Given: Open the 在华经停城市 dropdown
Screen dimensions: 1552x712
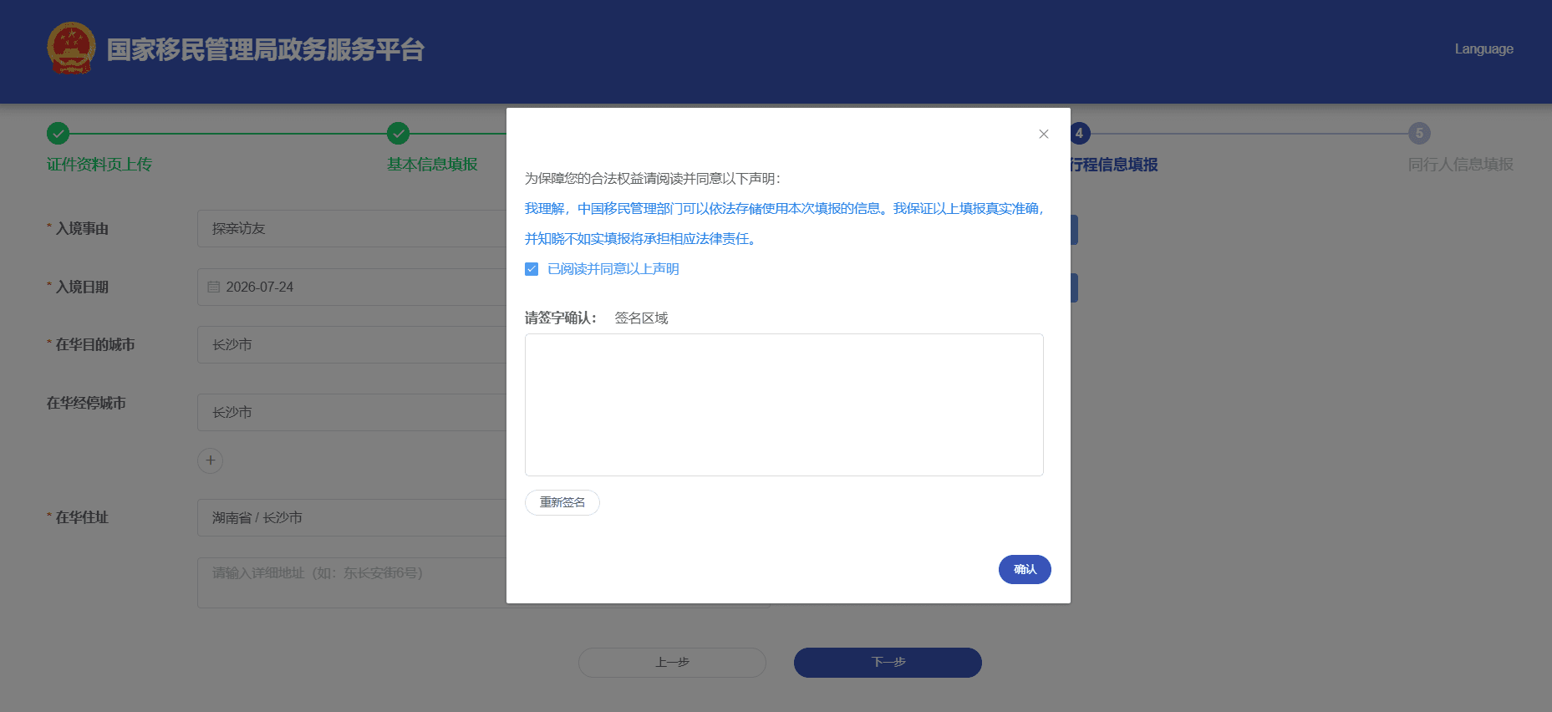Looking at the screenshot, I should pos(352,412).
